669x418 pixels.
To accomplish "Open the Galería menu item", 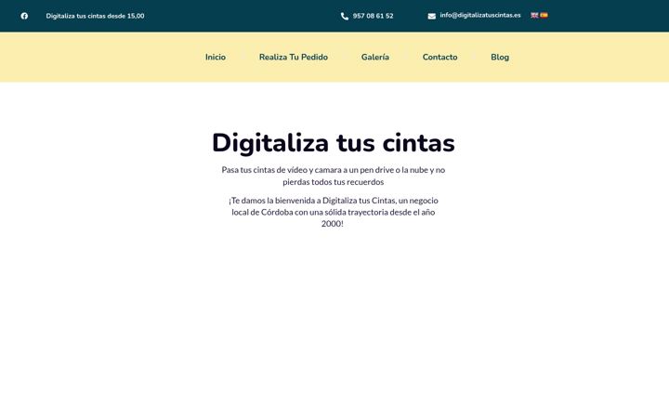I will pos(375,58).
